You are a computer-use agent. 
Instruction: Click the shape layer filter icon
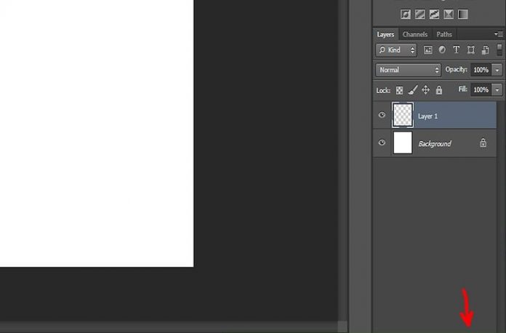coord(470,50)
